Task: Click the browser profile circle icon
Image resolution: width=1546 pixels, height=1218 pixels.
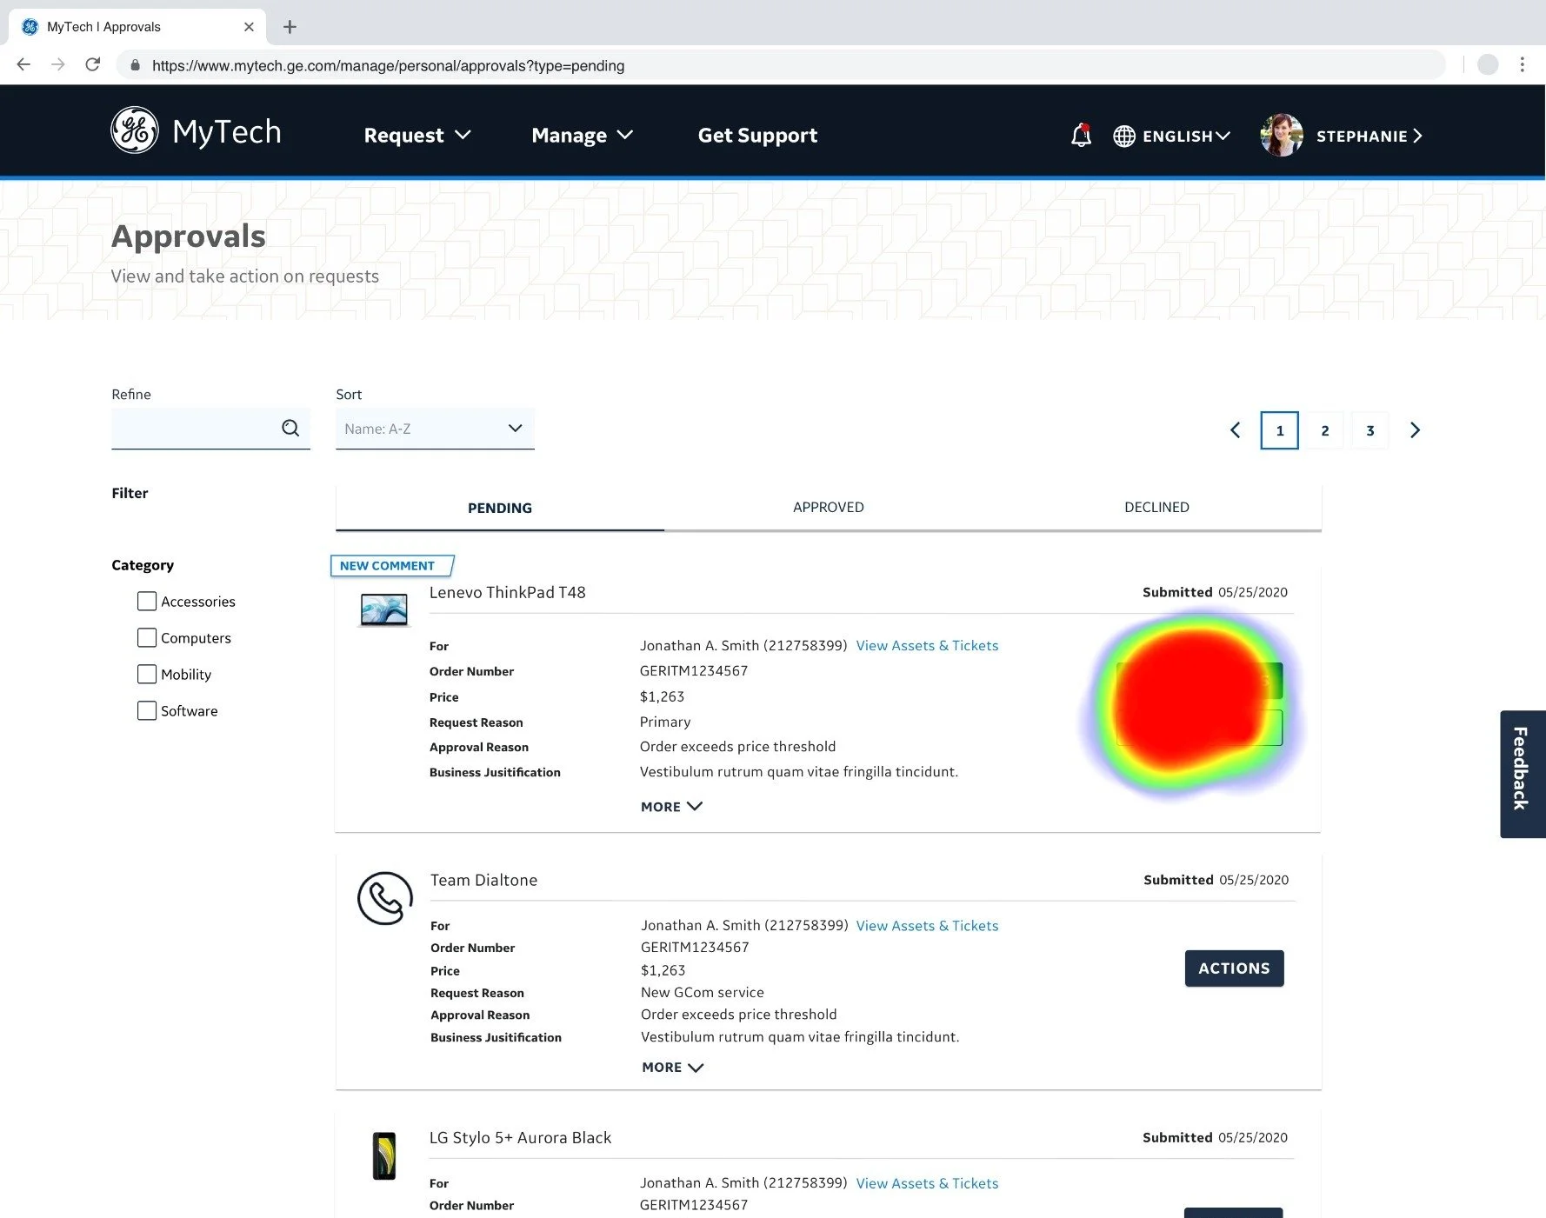Action: point(1488,64)
